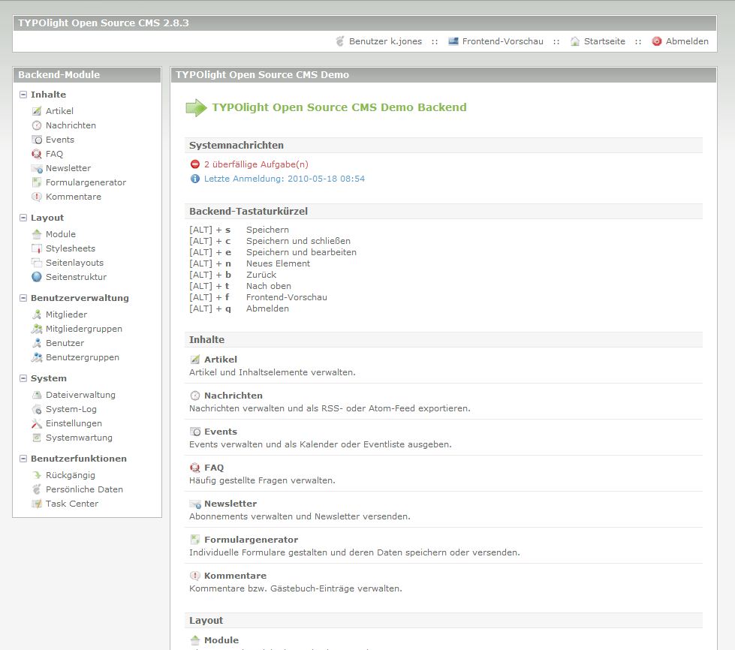
Task: Click the Benutzer k.jones icon in header
Action: coord(340,41)
